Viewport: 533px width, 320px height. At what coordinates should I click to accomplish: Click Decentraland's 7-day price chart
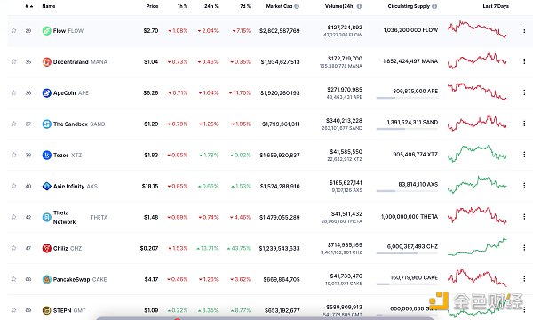coord(477,60)
